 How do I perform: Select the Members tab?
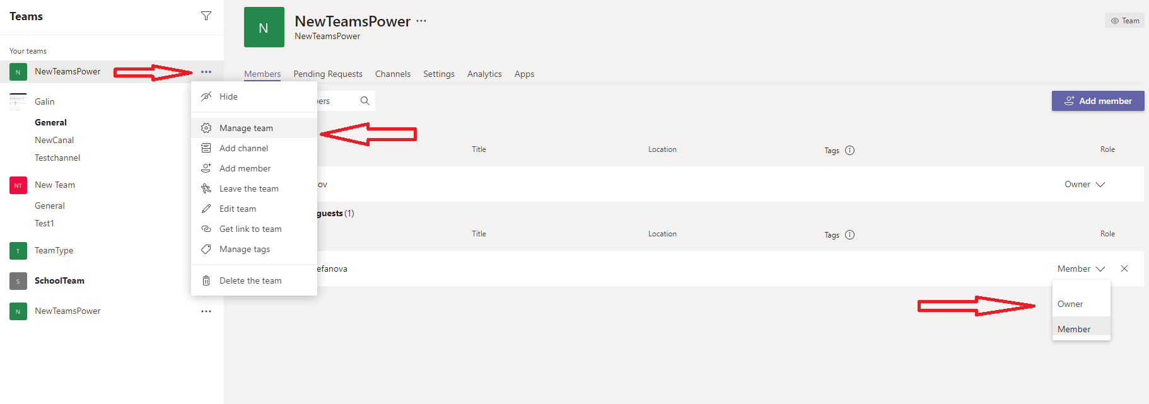coord(262,74)
